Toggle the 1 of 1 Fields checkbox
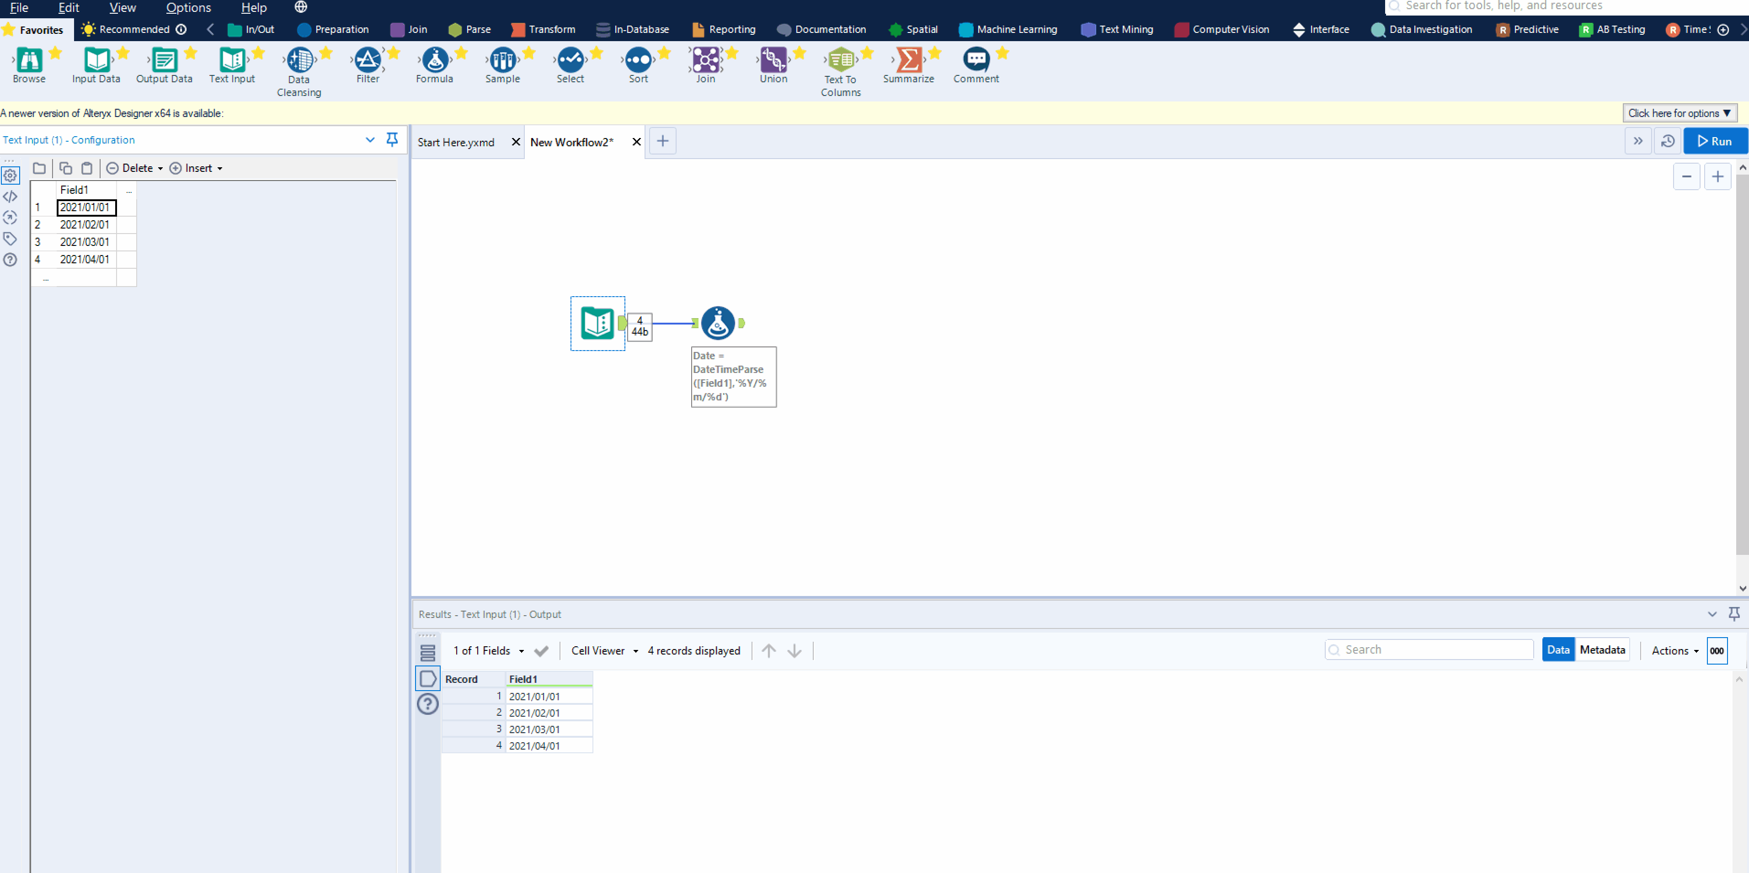The width and height of the screenshot is (1749, 873). click(x=542, y=650)
